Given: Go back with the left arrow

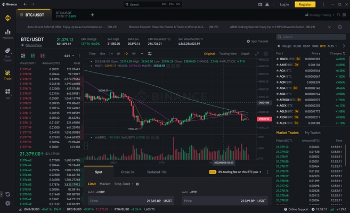Looking at the screenshot, I should 25,4.
